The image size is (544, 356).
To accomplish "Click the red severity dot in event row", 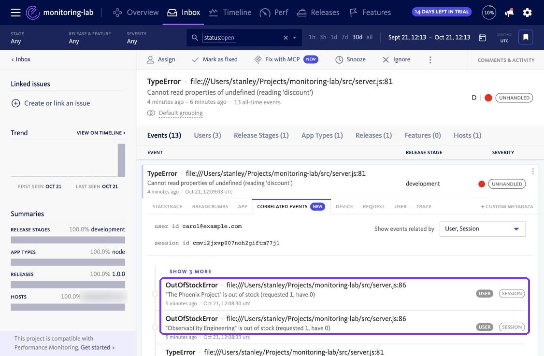I will pyautogui.click(x=482, y=184).
